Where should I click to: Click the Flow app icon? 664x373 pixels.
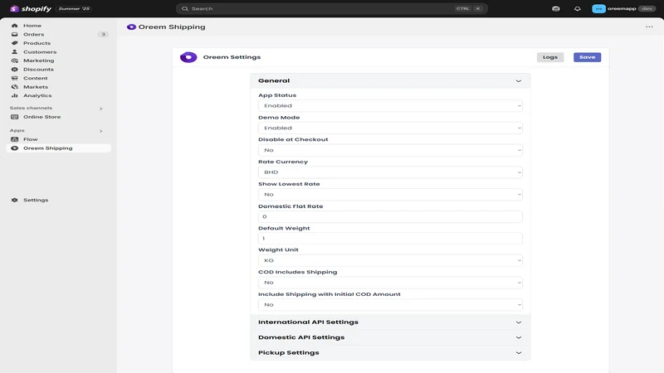click(x=14, y=139)
